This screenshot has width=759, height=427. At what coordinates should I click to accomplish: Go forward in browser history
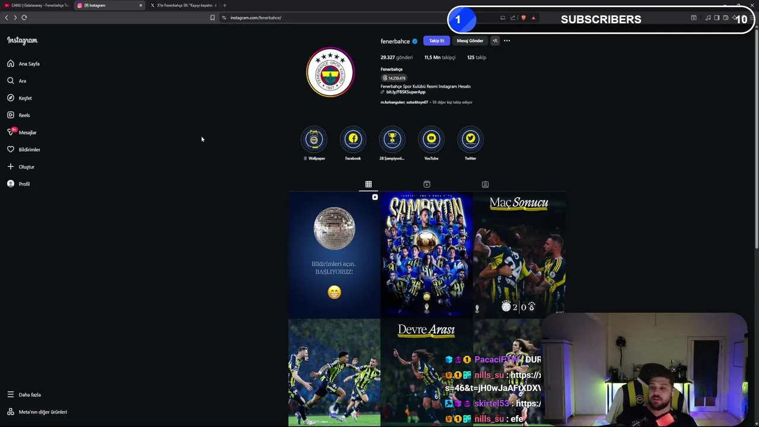coord(15,18)
